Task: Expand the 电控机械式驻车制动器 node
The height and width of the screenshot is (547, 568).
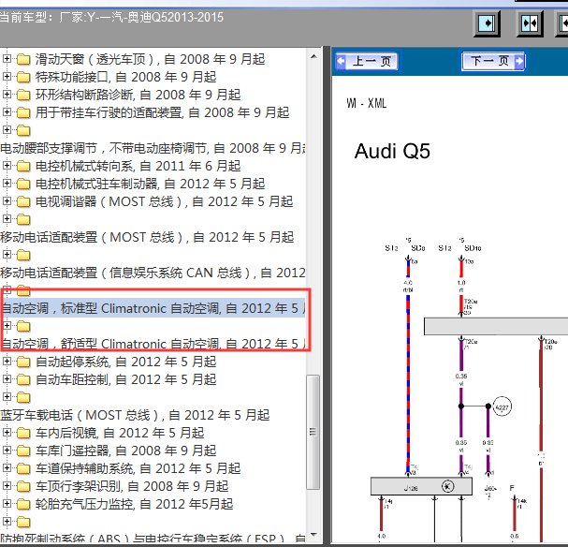Action: (x=7, y=183)
